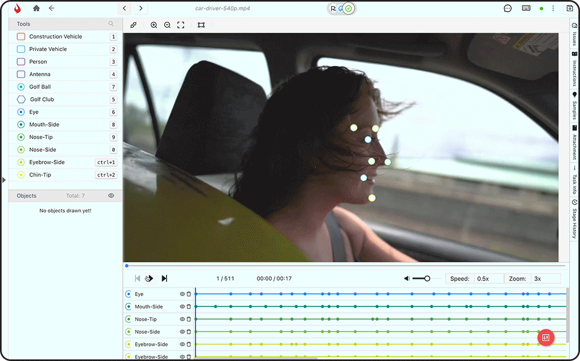This screenshot has height=361, width=580.
Task: Zoom in on the video canvas
Action: (x=154, y=25)
